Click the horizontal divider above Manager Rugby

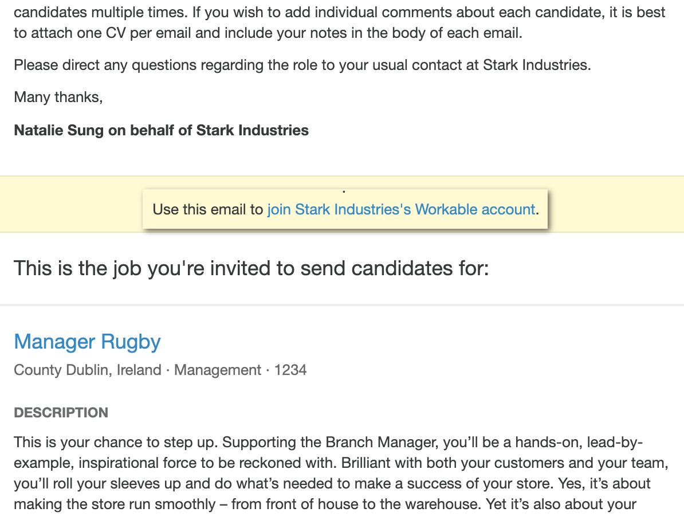click(342, 304)
